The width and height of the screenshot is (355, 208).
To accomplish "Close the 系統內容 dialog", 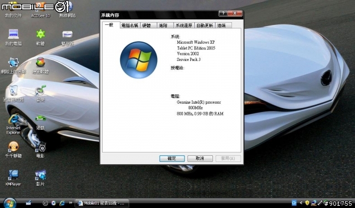I will [235, 13].
